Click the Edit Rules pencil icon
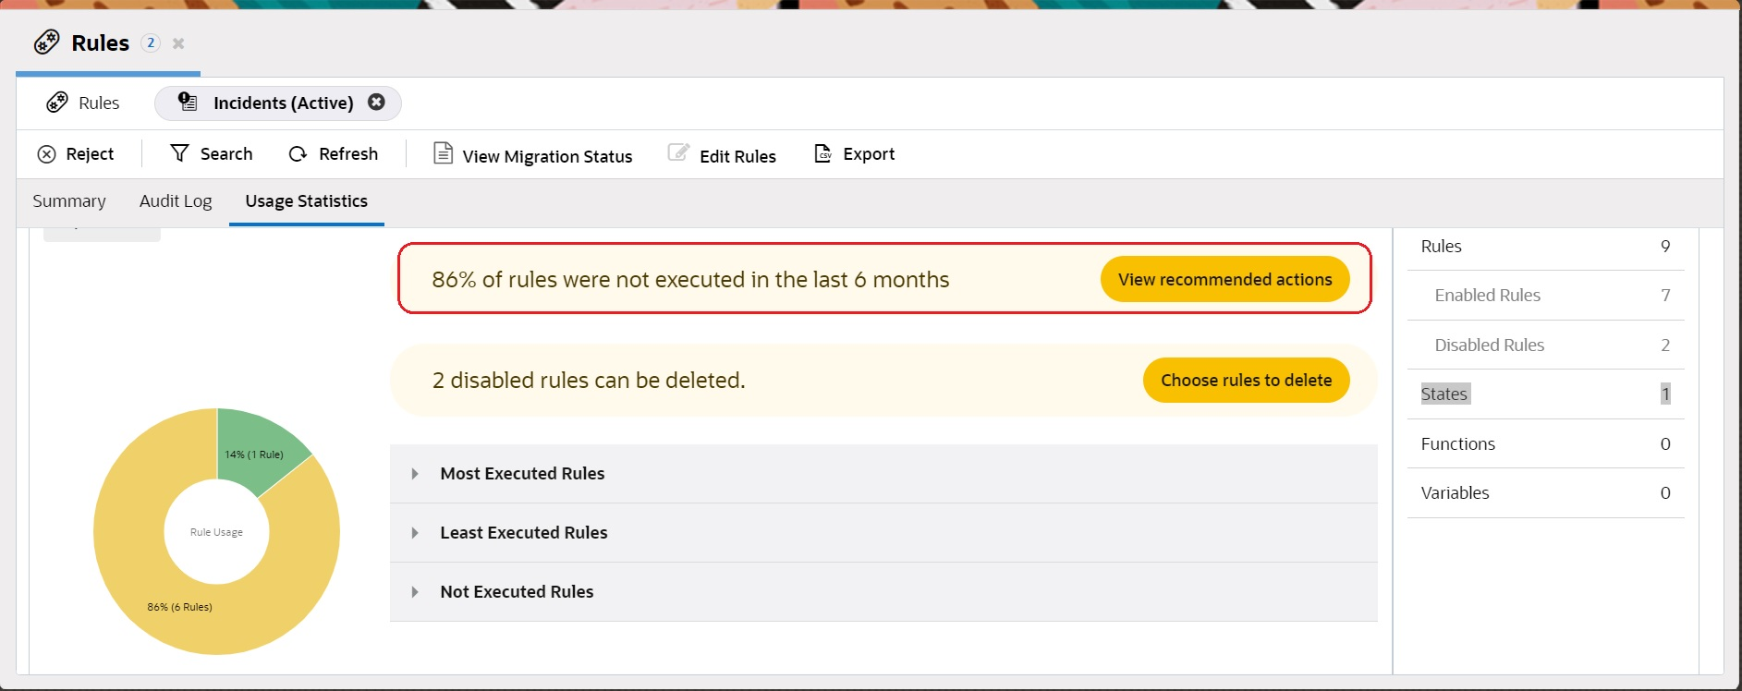1742x691 pixels. [x=678, y=153]
